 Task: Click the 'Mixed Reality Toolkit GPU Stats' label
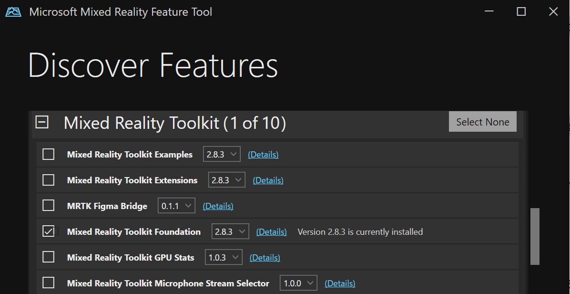click(x=131, y=258)
